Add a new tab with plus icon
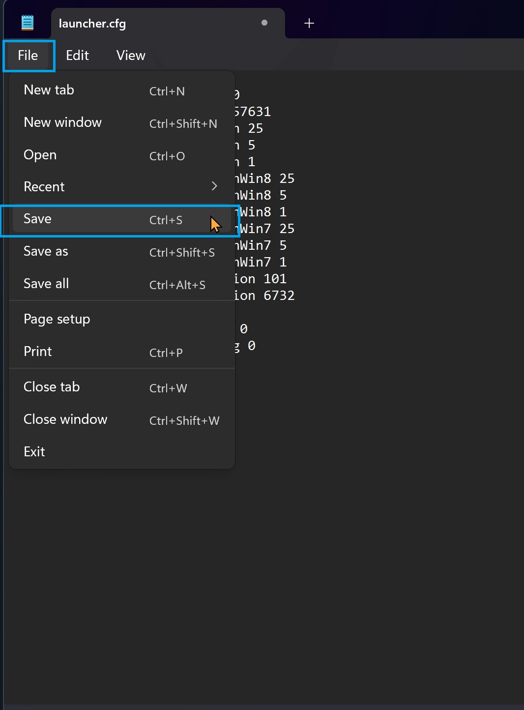524x710 pixels. coord(309,23)
